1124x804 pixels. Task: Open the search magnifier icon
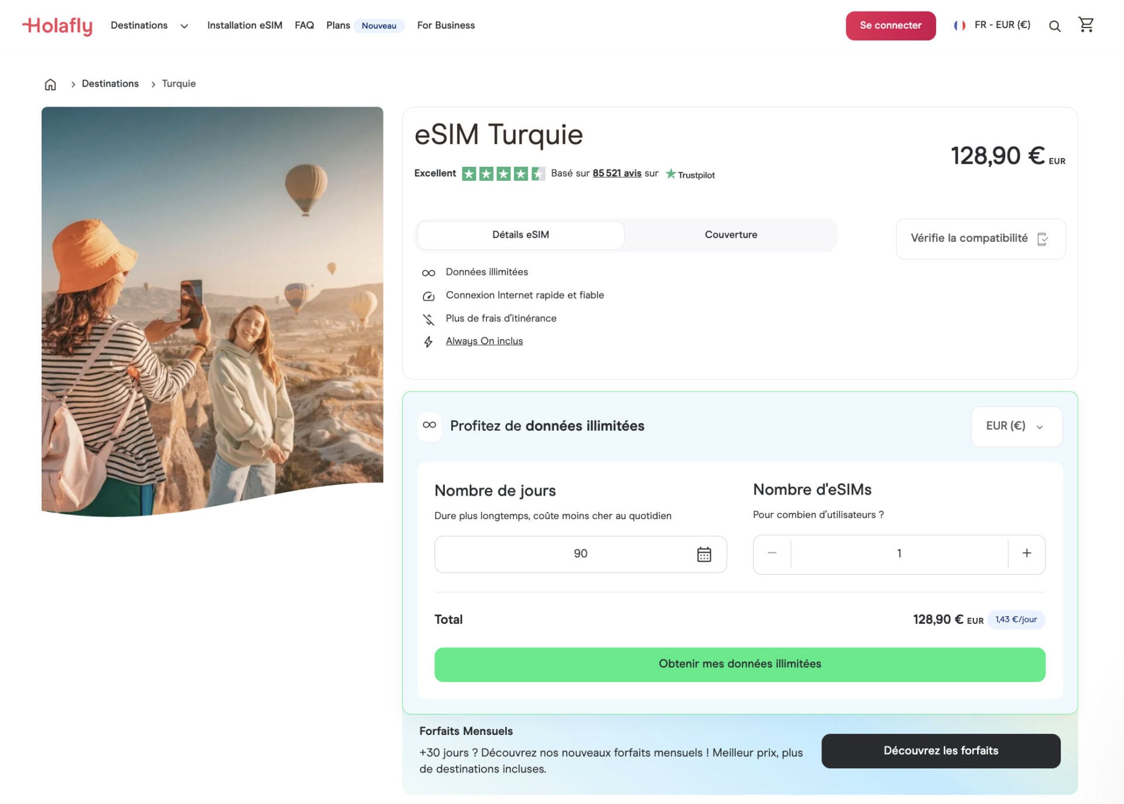pos(1054,26)
